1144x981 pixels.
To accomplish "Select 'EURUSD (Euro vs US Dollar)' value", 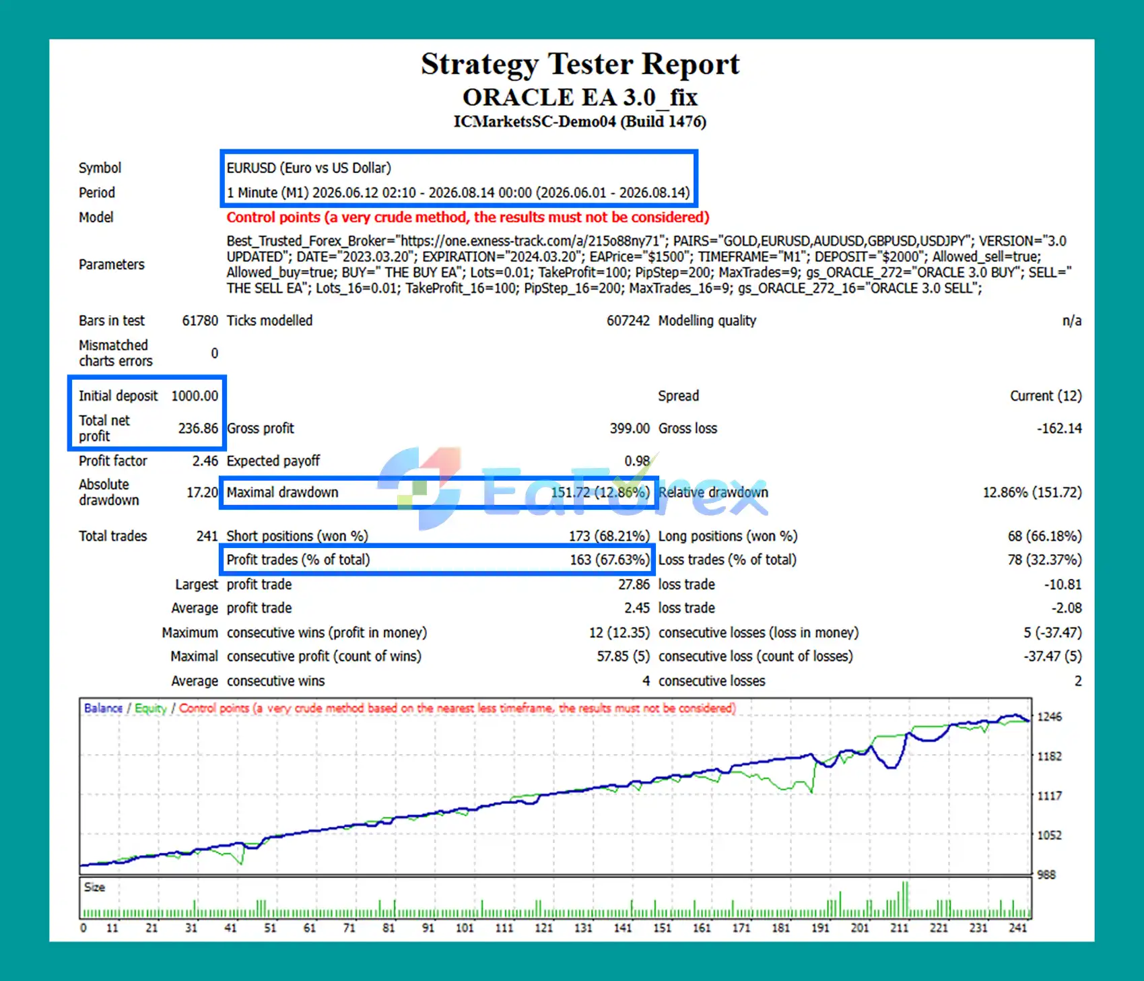I will pos(308,168).
